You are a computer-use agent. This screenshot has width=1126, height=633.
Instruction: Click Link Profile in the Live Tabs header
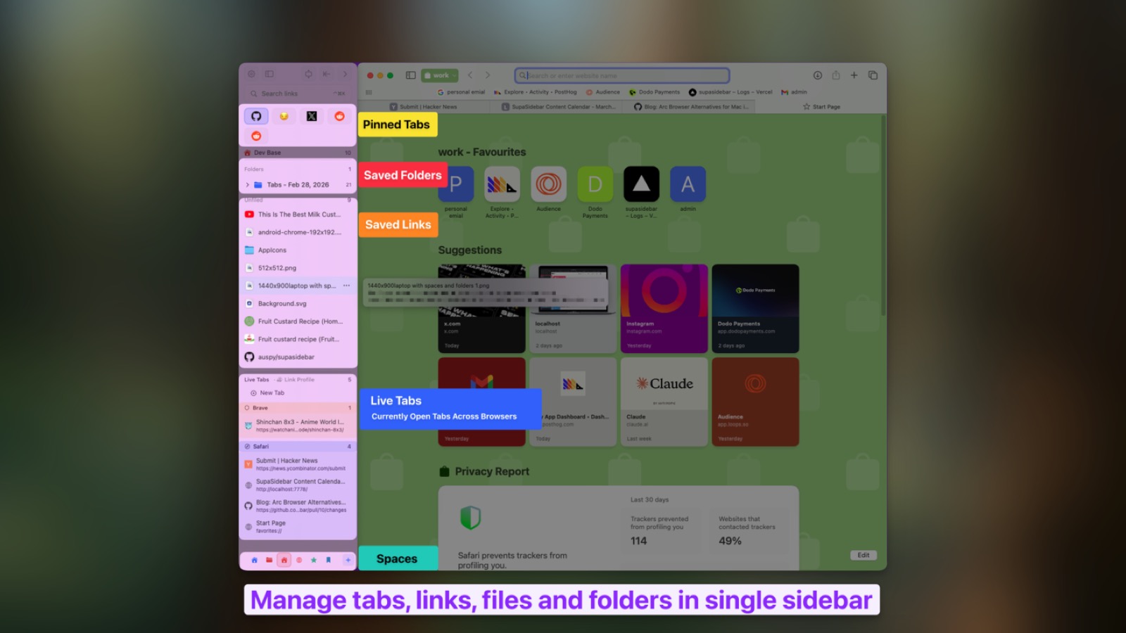click(296, 380)
